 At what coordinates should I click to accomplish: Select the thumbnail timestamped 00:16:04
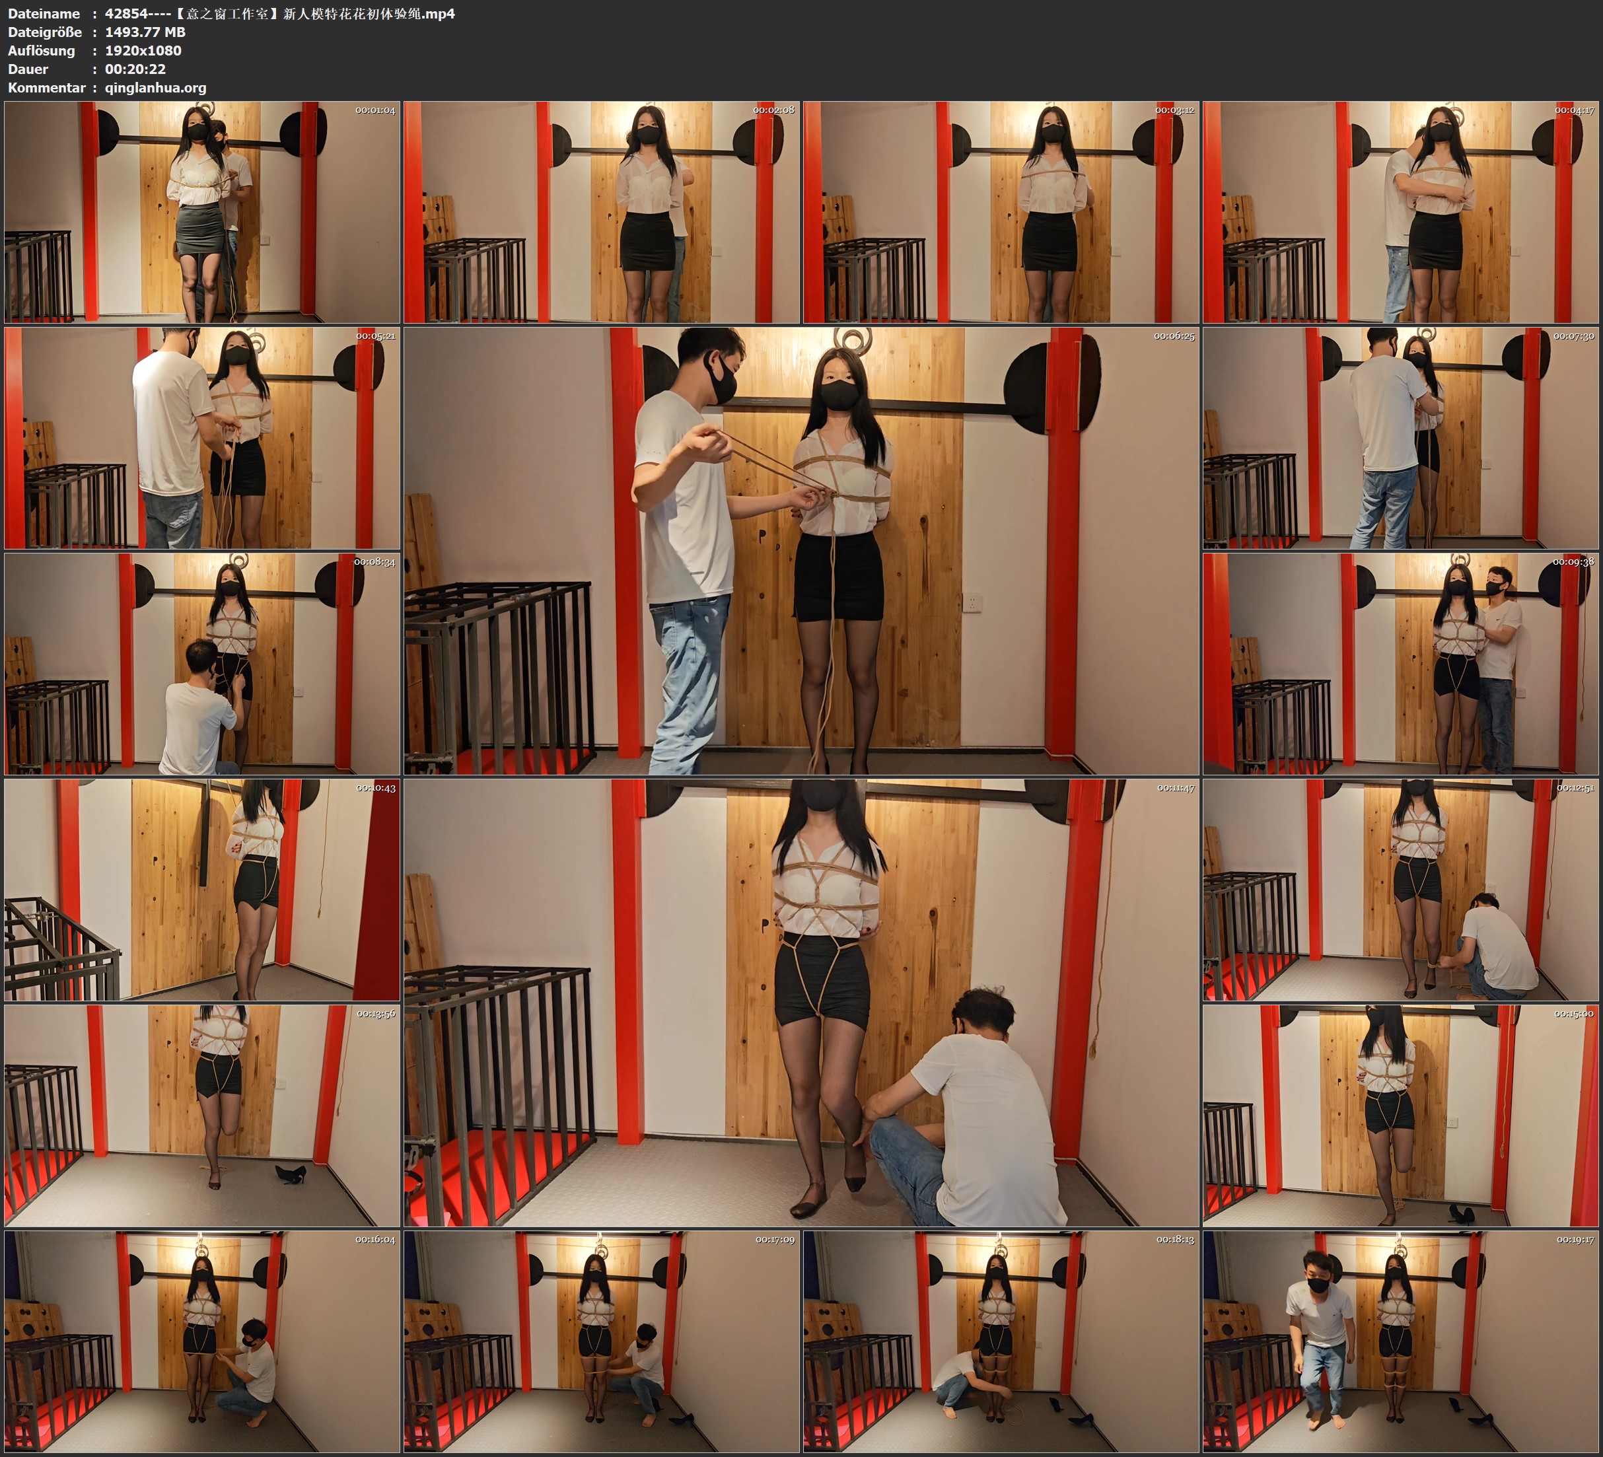(x=202, y=1341)
